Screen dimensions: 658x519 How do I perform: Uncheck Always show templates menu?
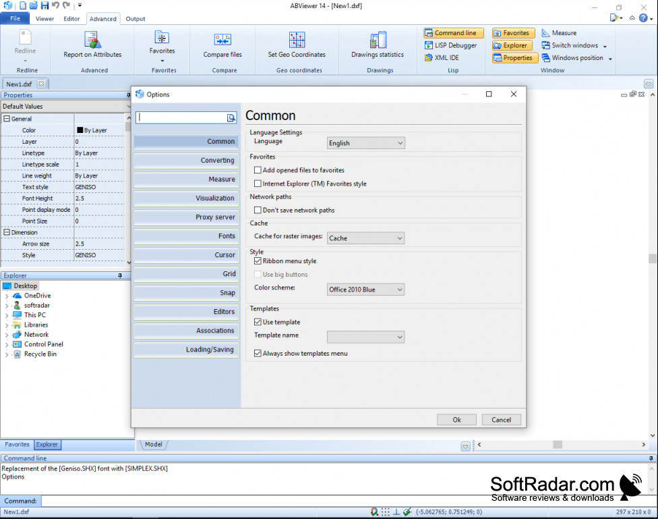pos(258,354)
